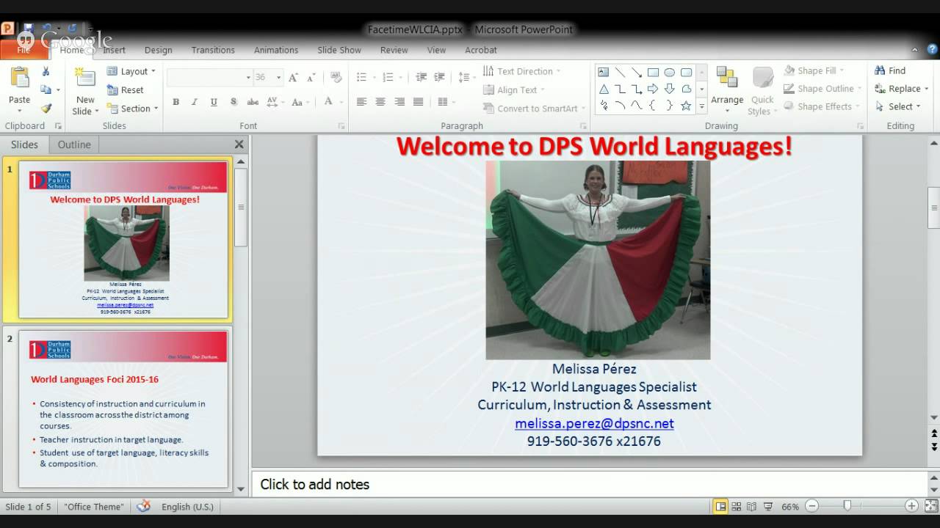Image resolution: width=940 pixels, height=528 pixels.
Task: Select slide 2 thumbnail World Languages Foci
Action: [x=123, y=408]
